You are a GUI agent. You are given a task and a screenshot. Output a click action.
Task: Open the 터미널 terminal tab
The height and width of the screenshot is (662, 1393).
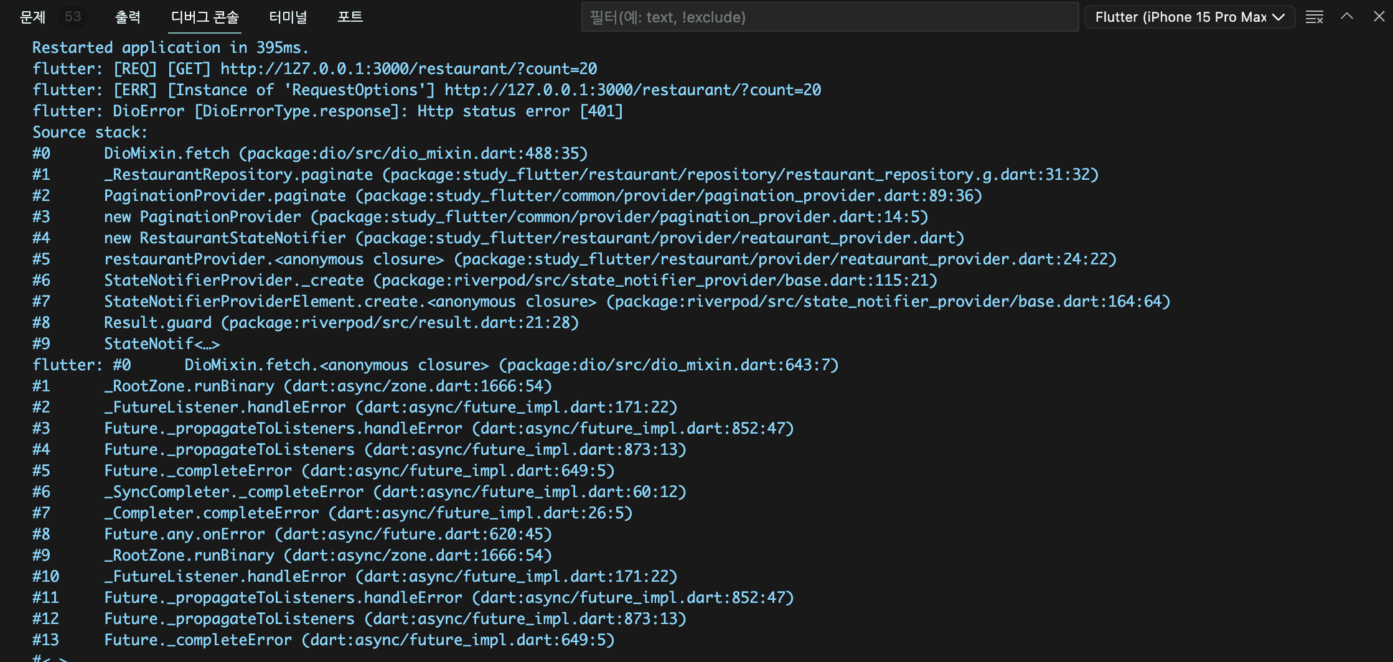pyautogui.click(x=288, y=17)
